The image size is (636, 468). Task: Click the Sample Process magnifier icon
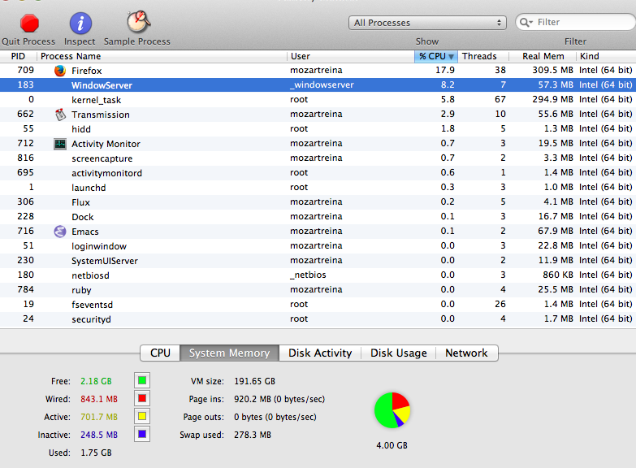point(138,21)
